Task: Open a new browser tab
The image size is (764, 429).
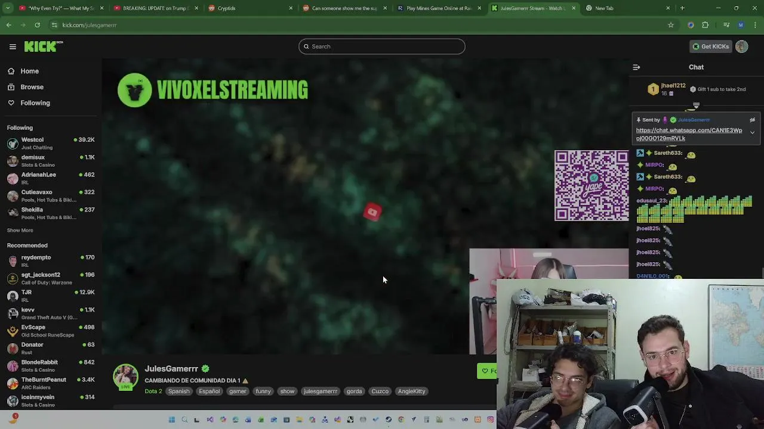Action: click(x=682, y=8)
